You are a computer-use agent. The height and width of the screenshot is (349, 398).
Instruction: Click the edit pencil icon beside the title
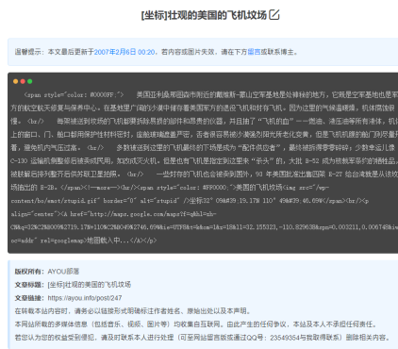click(x=274, y=15)
